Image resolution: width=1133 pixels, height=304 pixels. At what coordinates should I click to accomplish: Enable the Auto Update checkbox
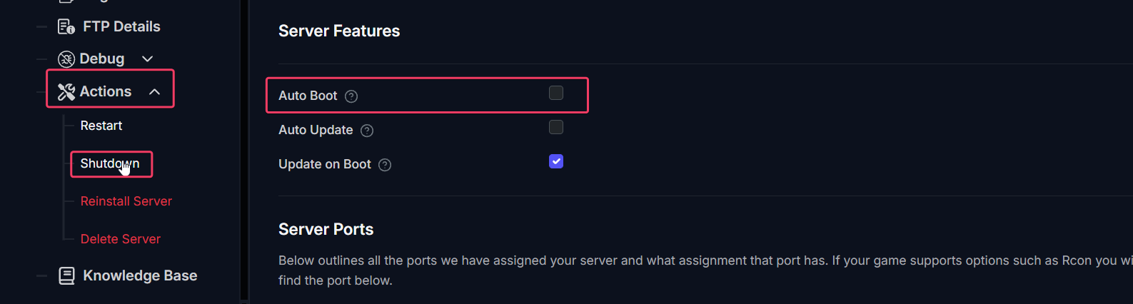coord(556,127)
